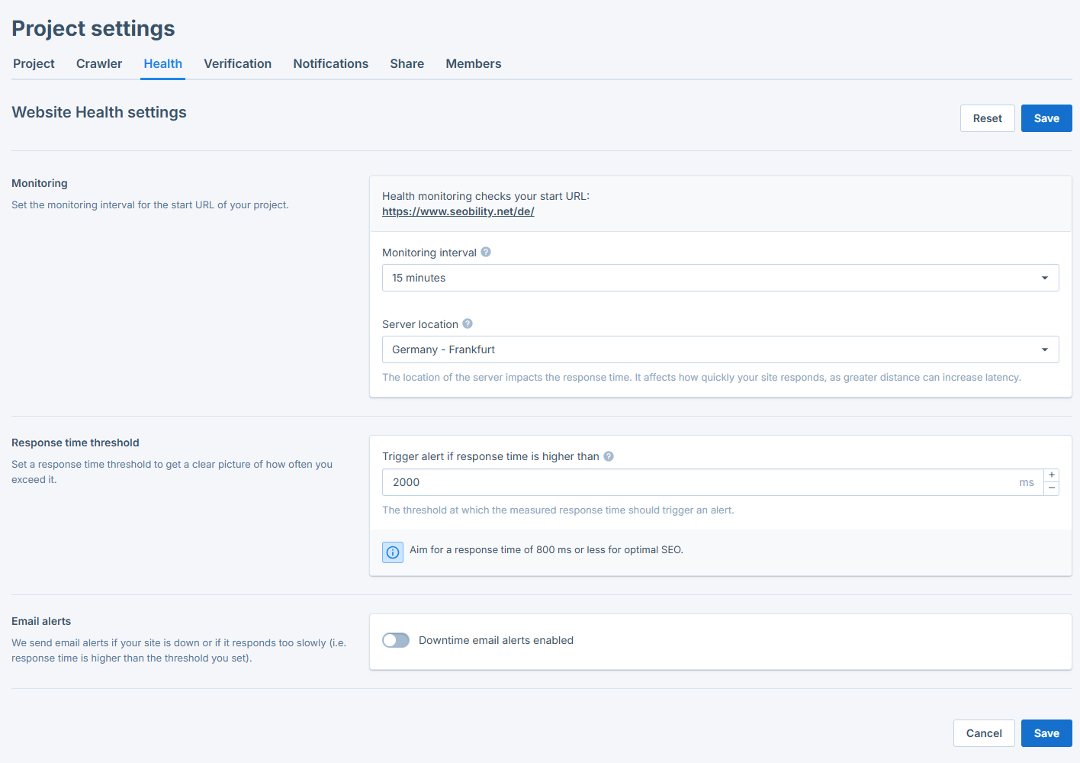Image resolution: width=1080 pixels, height=763 pixels.
Task: Cancel changes with the bottom Cancel button
Action: point(984,733)
